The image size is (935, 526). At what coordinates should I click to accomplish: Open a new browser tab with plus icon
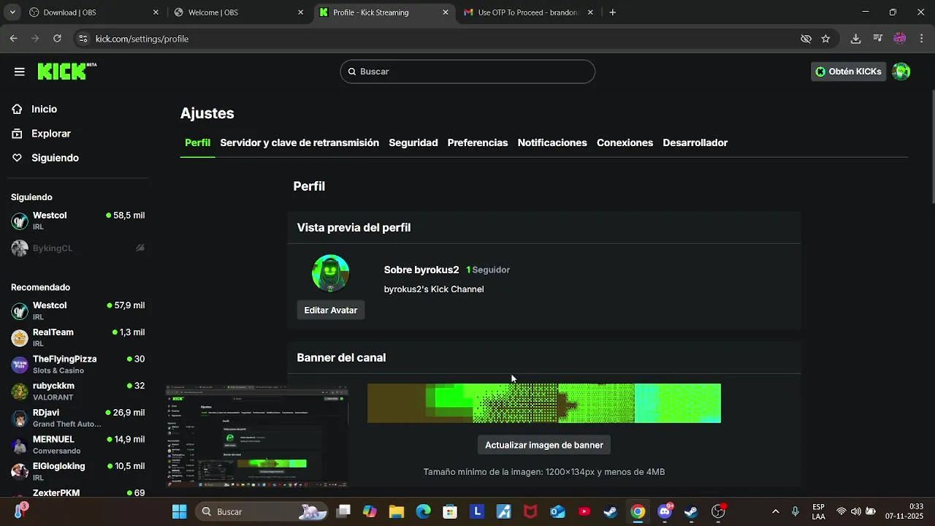(612, 12)
